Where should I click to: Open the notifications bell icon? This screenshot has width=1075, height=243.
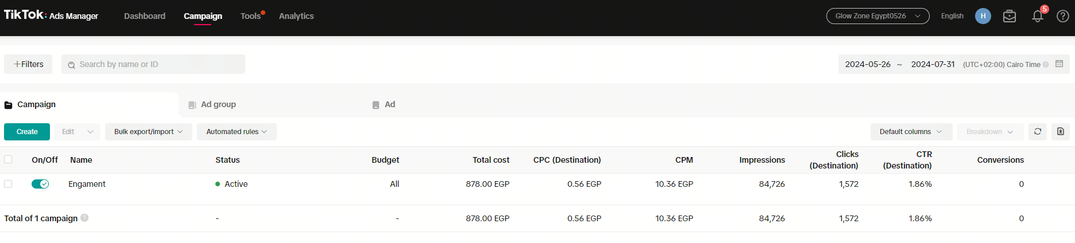pos(1037,17)
